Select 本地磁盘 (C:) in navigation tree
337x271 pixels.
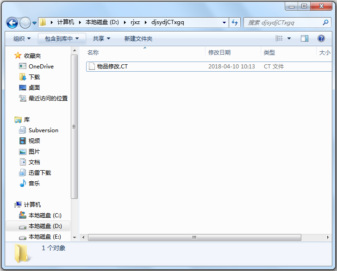coord(44,215)
